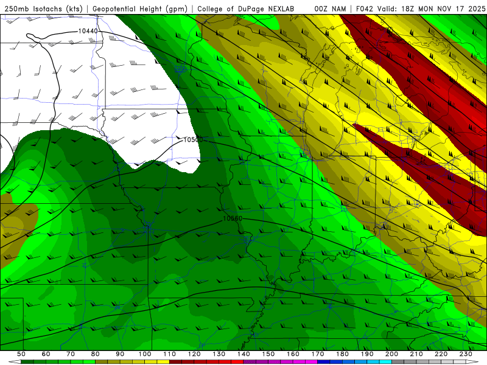Screen dimensions: 487x365
Task: Click the bright yellow swatch ending at 110
Action: coord(163,361)
